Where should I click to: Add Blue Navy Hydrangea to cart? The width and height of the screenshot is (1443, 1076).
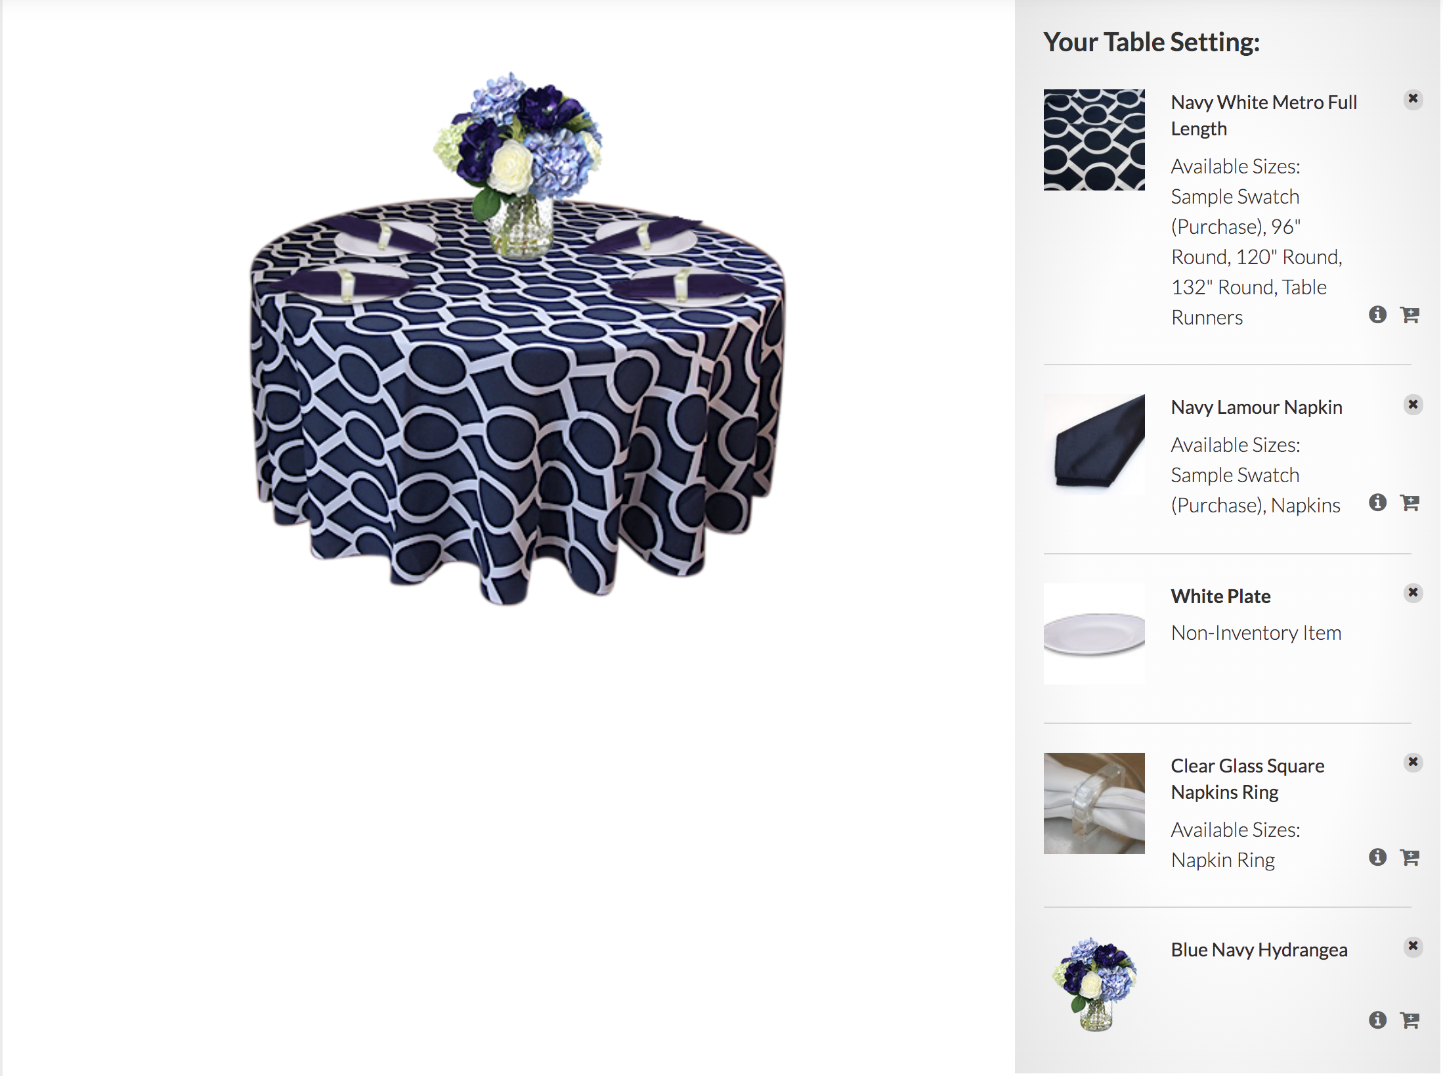click(1410, 1020)
